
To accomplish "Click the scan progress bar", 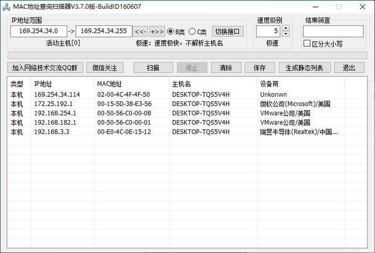I will 187,55.
